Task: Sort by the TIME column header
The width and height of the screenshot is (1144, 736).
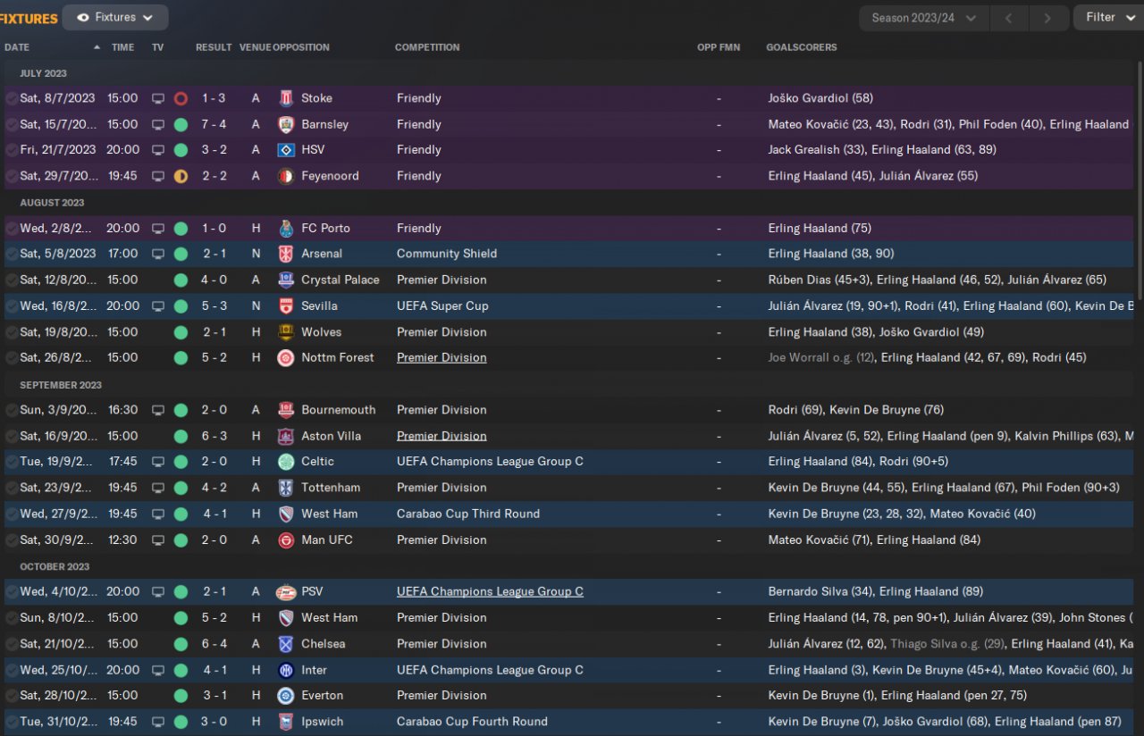Action: pyautogui.click(x=122, y=47)
